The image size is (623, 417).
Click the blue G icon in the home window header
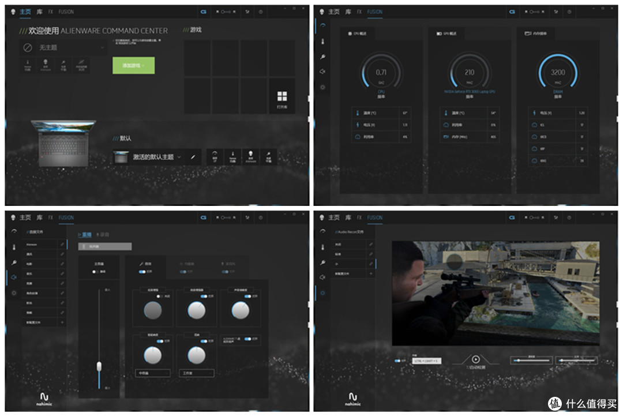click(204, 12)
